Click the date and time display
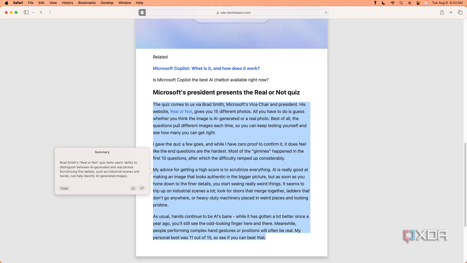The image size is (467, 263). coord(447,3)
